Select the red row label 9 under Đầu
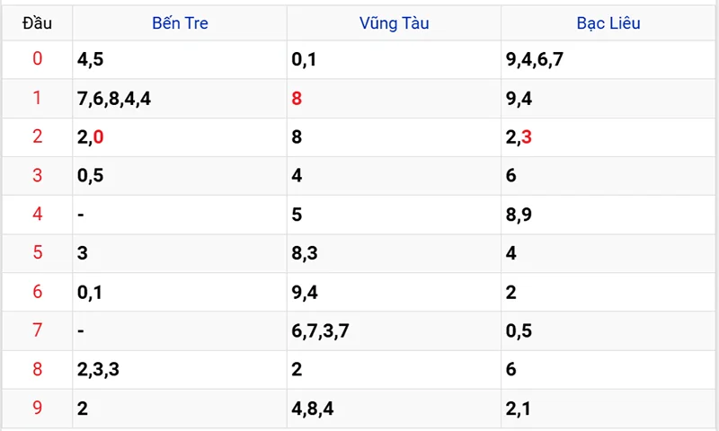This screenshot has width=719, height=431. [x=37, y=408]
